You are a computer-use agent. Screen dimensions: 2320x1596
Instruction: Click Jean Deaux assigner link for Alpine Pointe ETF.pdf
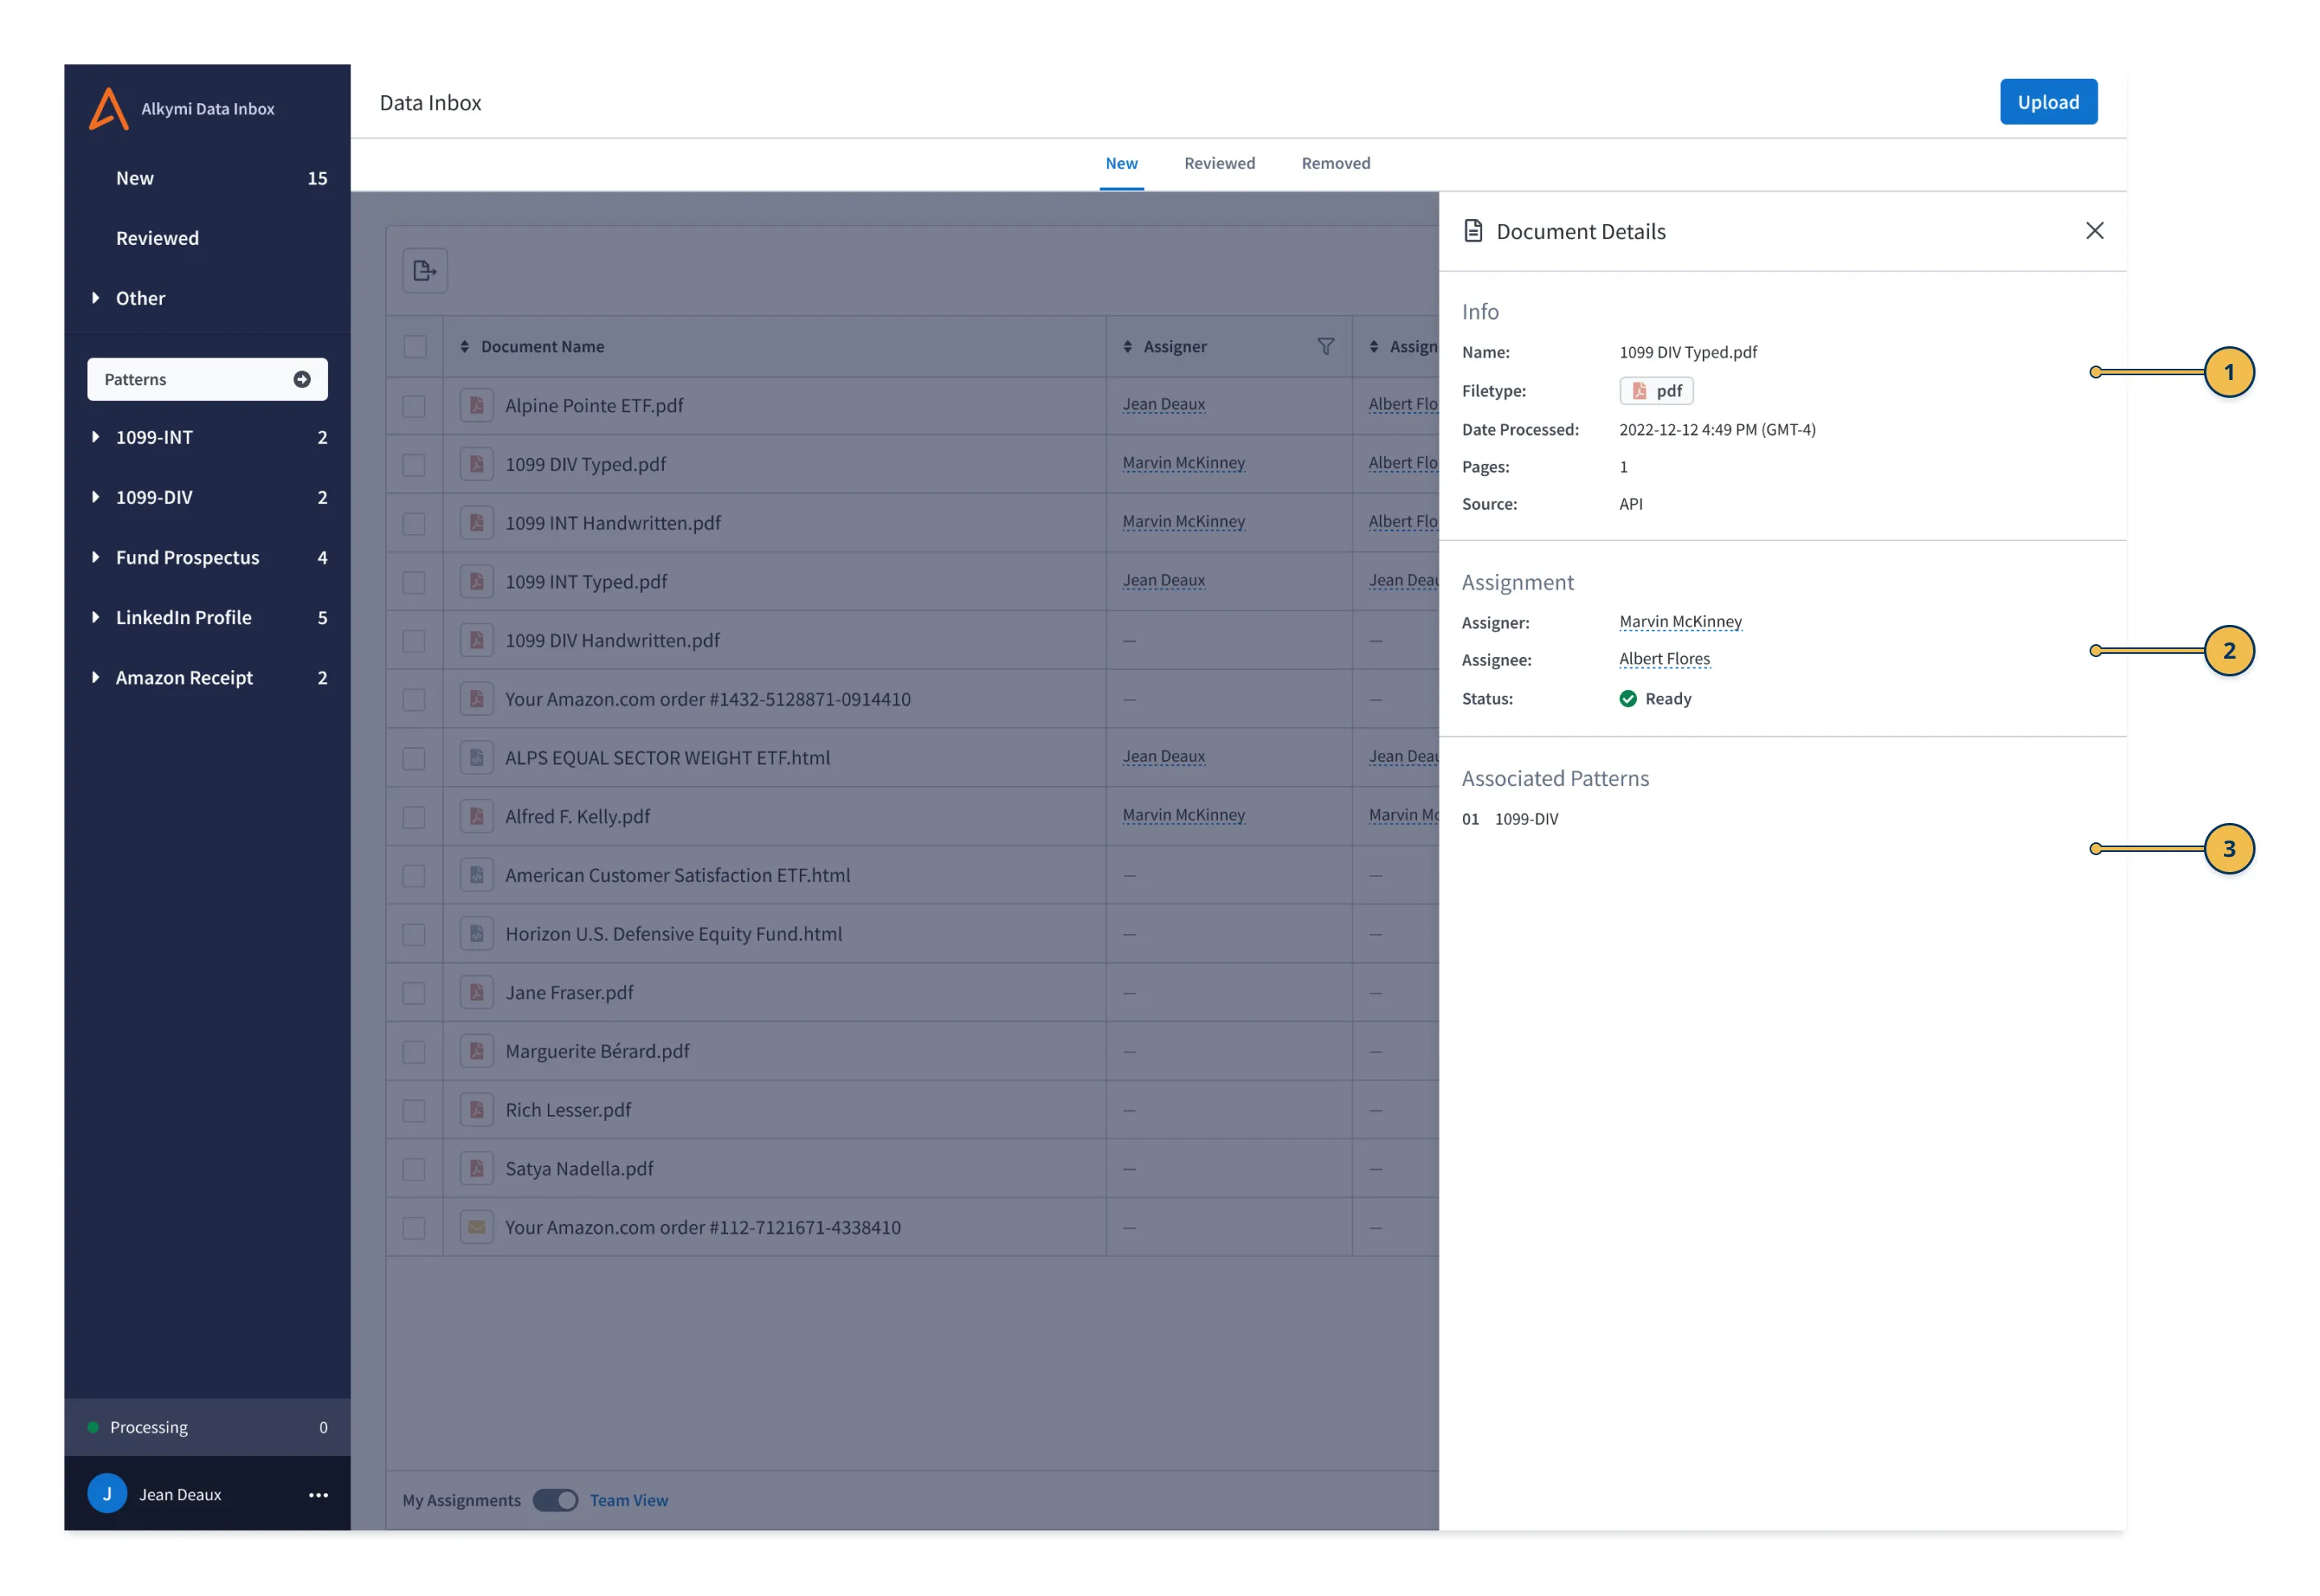coord(1163,404)
